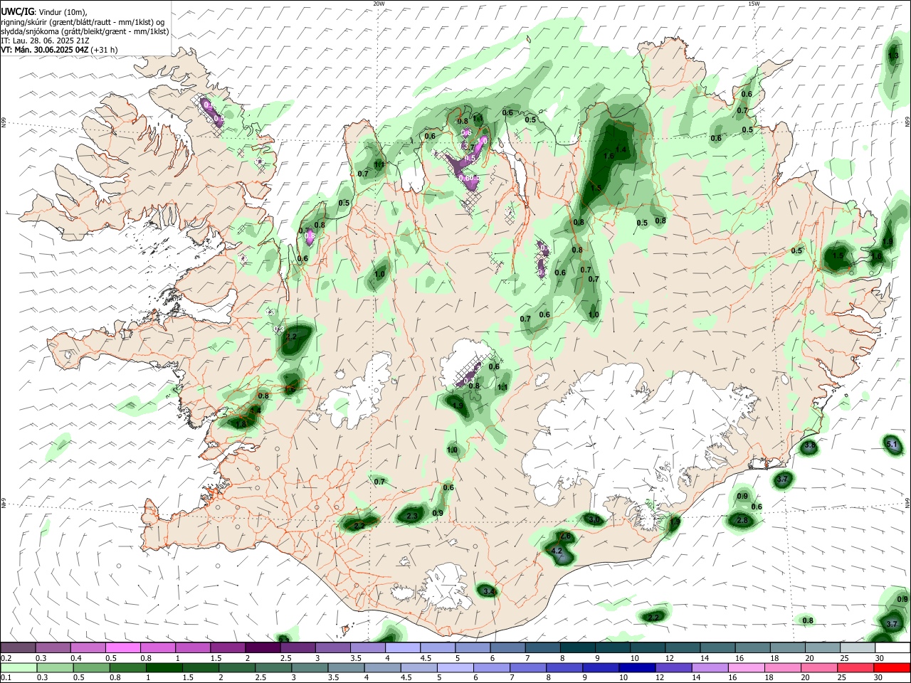911x683 pixels.
Task: Click the 1.8 precipitation value on map
Action: tap(241, 423)
